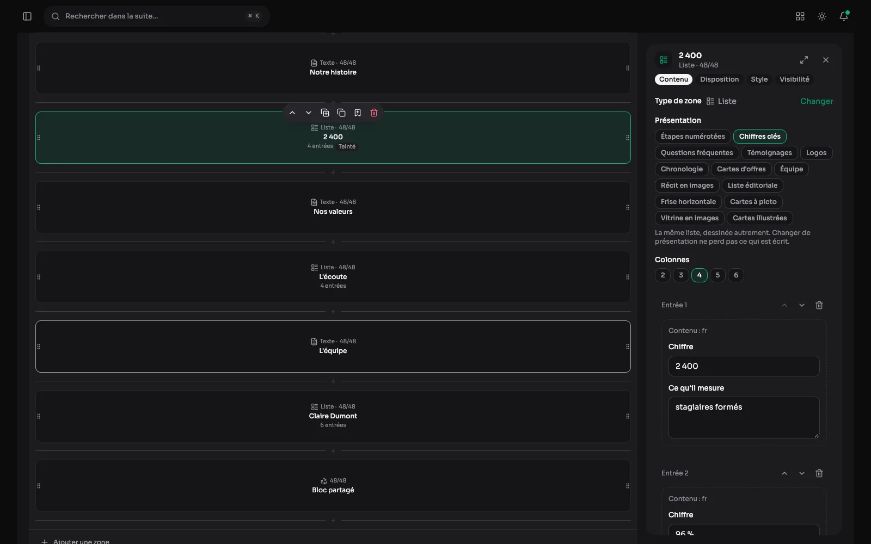This screenshot has height=544, width=871.
Task: Move Entrée 2 up with chevron
Action: pos(784,473)
